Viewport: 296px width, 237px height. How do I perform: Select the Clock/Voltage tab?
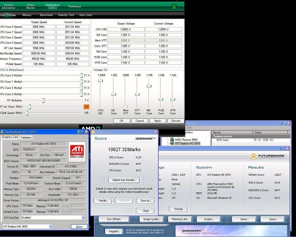pyautogui.click(x=8, y=15)
